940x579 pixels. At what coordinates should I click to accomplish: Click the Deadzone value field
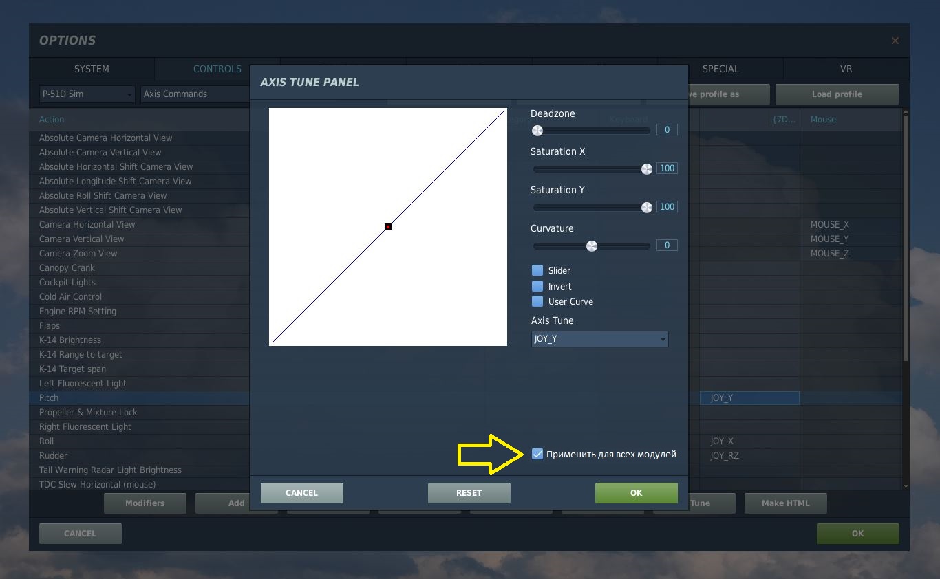(667, 129)
